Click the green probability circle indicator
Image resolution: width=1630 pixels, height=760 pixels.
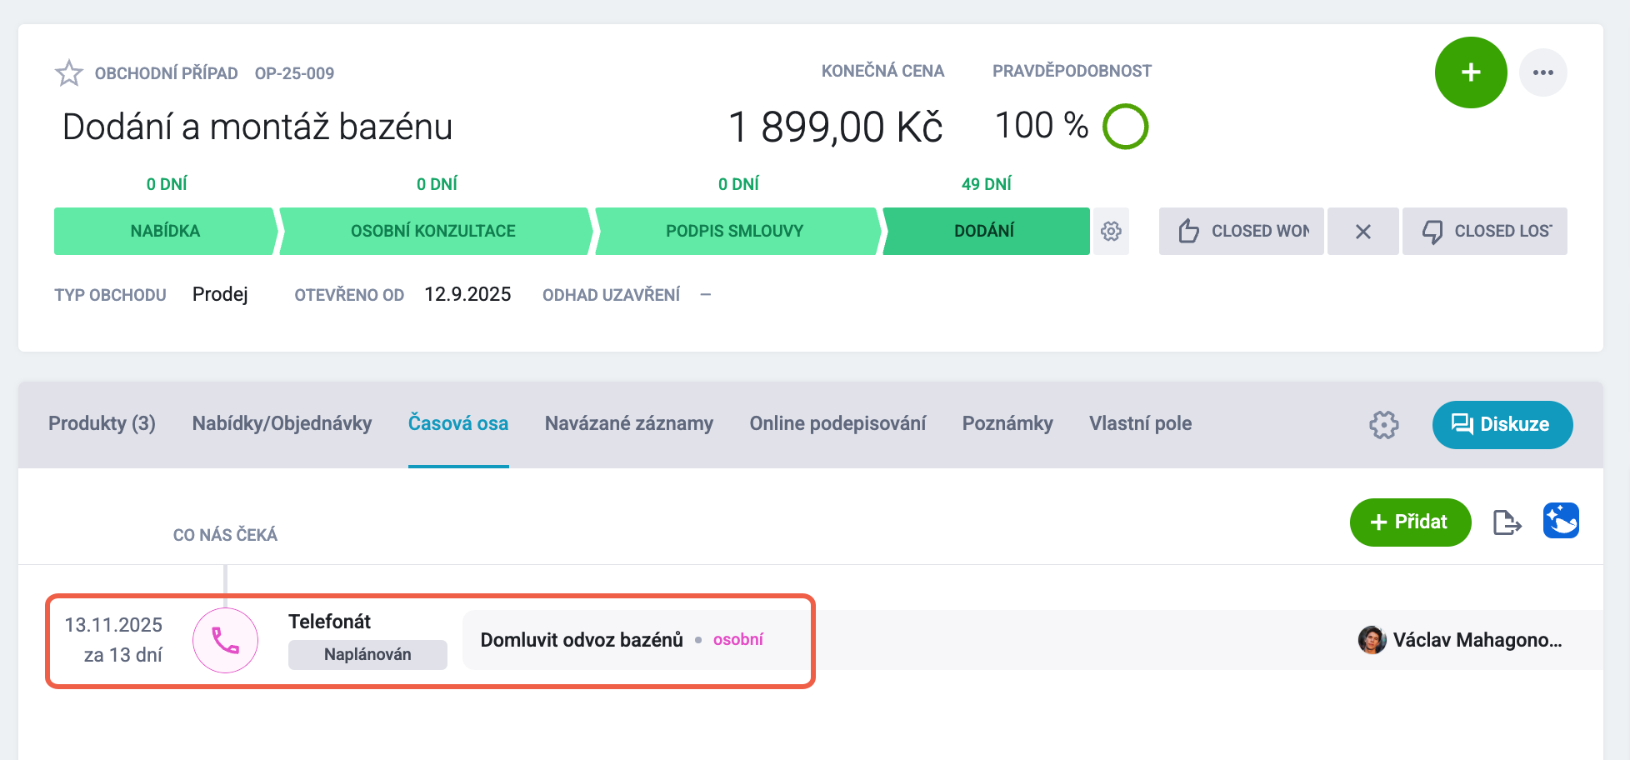click(1126, 127)
